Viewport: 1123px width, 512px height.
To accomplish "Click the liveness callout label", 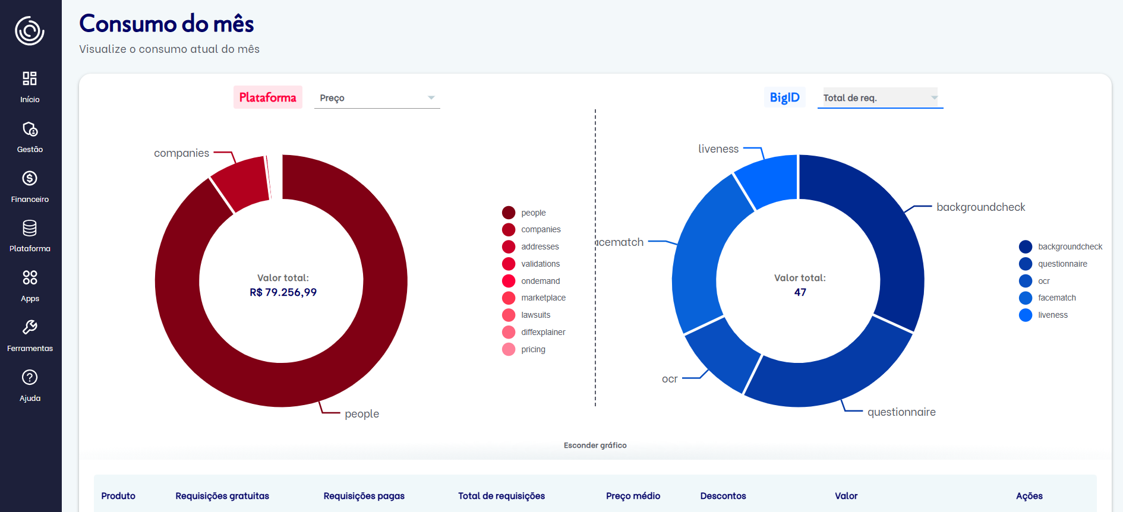I will click(718, 149).
